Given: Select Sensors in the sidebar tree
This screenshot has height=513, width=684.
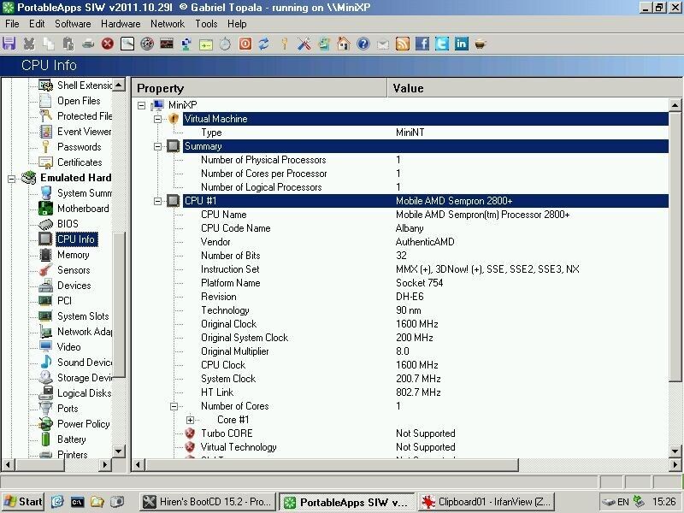Looking at the screenshot, I should pos(74,270).
